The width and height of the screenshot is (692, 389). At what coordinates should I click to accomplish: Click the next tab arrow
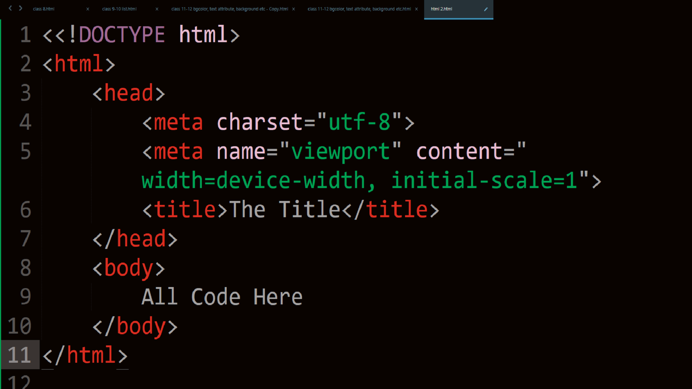pos(21,8)
